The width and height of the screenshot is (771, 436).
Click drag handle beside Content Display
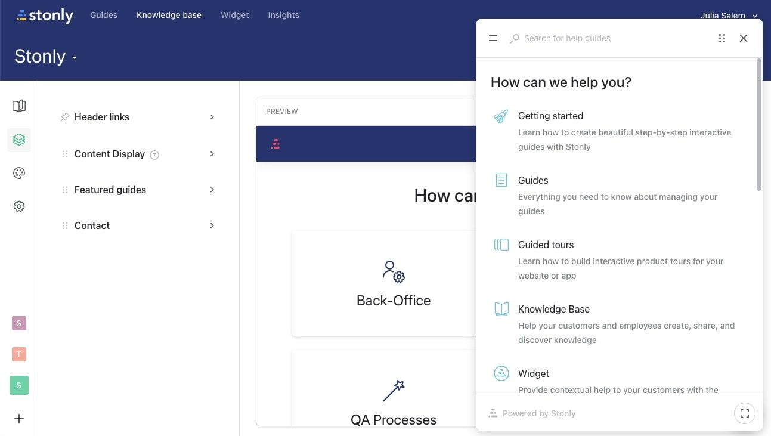65,154
